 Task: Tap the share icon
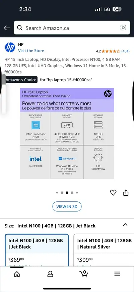click(x=126, y=193)
